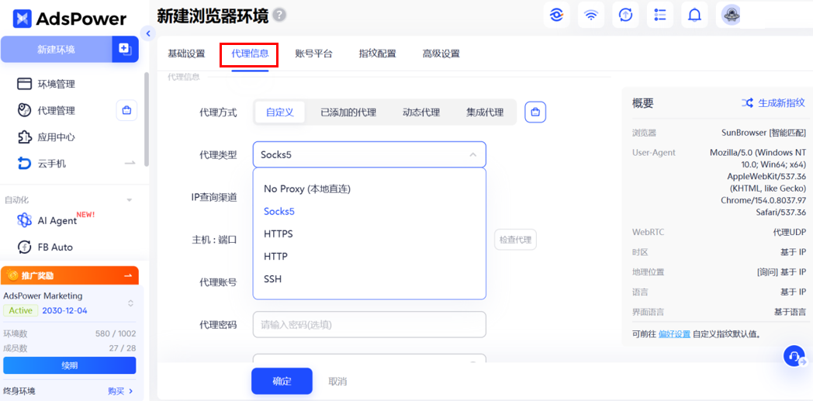Image resolution: width=813 pixels, height=401 pixels.
Task: Switch to 基础设置 tab
Action: [186, 54]
